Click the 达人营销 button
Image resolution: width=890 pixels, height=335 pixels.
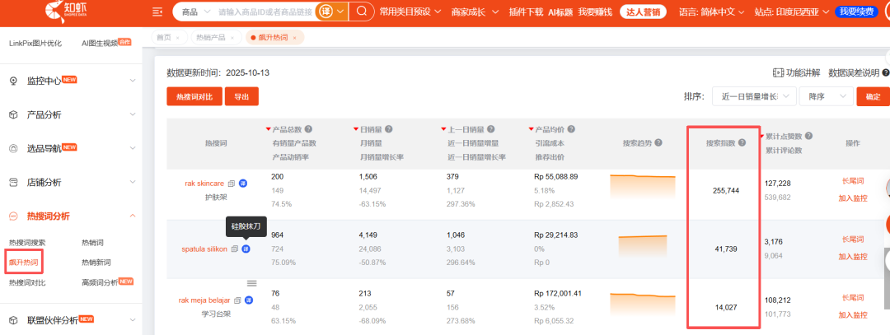[644, 12]
